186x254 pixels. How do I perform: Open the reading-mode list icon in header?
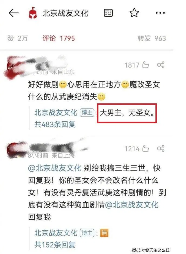point(108,13)
